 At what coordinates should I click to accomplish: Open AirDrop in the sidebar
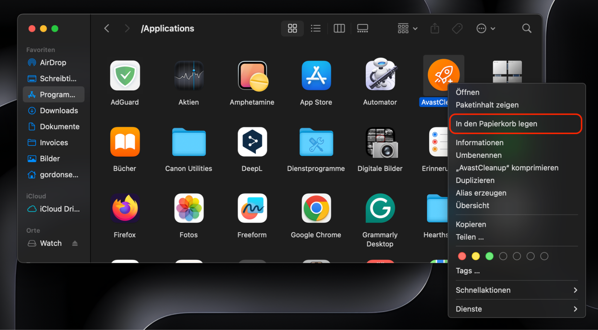tap(54, 63)
